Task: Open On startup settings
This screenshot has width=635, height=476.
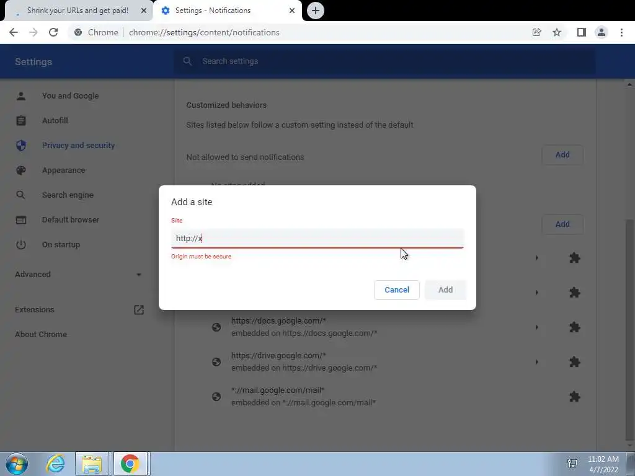Action: point(61,244)
